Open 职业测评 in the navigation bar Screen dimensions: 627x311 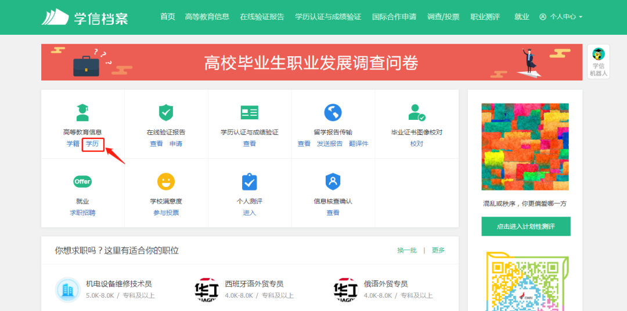point(485,17)
